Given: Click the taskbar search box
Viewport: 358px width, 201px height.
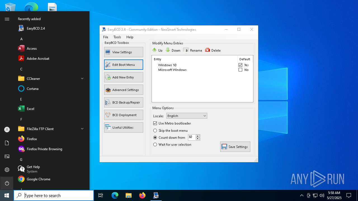Looking at the screenshot, I should 54,195.
